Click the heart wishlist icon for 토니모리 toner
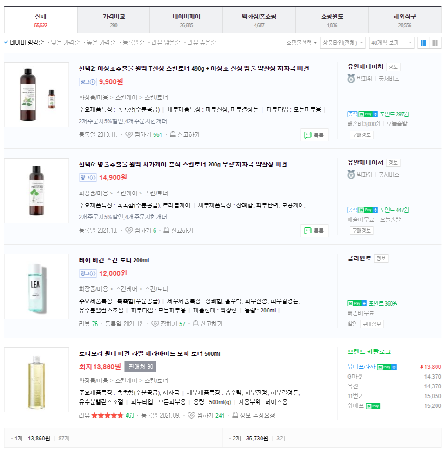This screenshot has width=444, height=452. coord(191,415)
